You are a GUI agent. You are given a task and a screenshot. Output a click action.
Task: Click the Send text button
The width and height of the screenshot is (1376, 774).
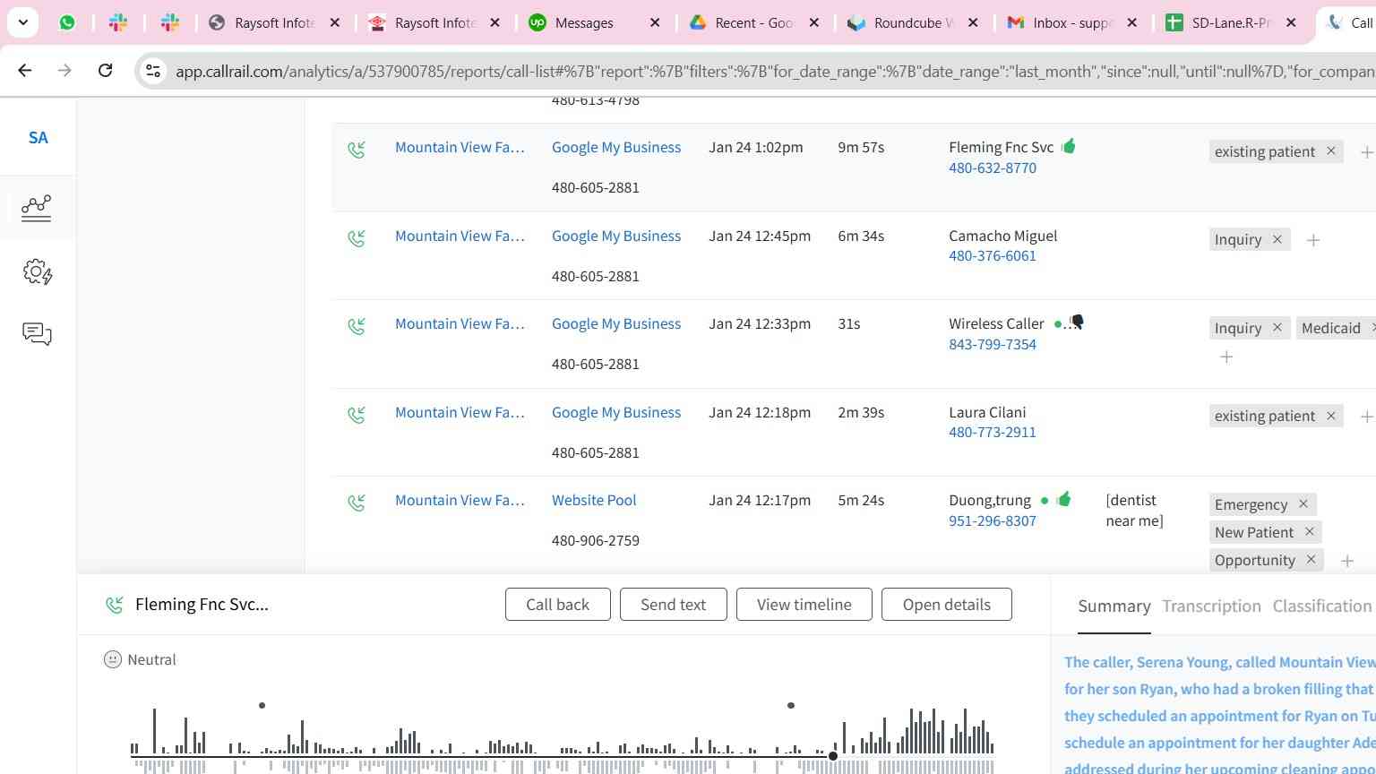(x=673, y=605)
